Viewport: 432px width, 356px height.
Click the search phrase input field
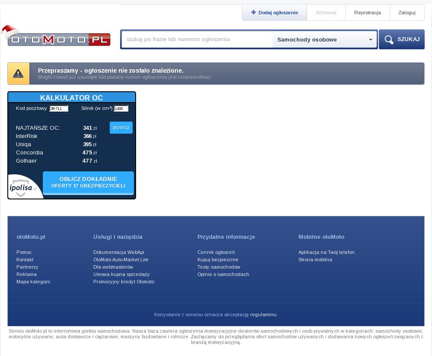tap(197, 39)
